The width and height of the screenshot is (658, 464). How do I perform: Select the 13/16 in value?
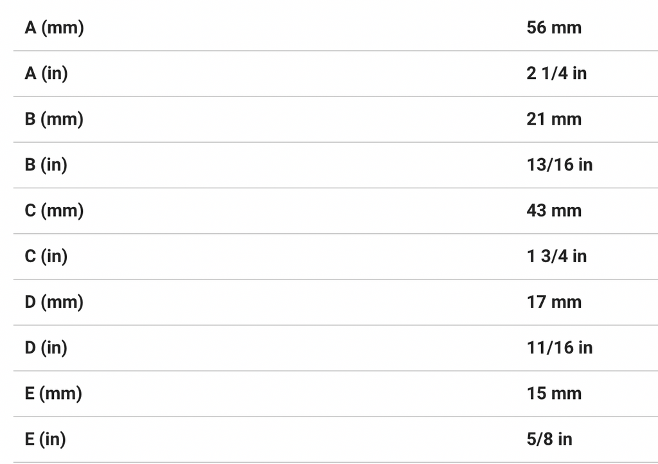559,165
